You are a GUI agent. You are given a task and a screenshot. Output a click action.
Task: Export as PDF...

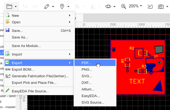95,63
